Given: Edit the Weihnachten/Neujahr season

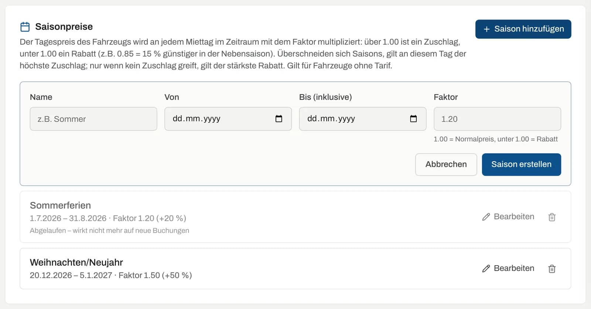Looking at the screenshot, I should click(508, 268).
